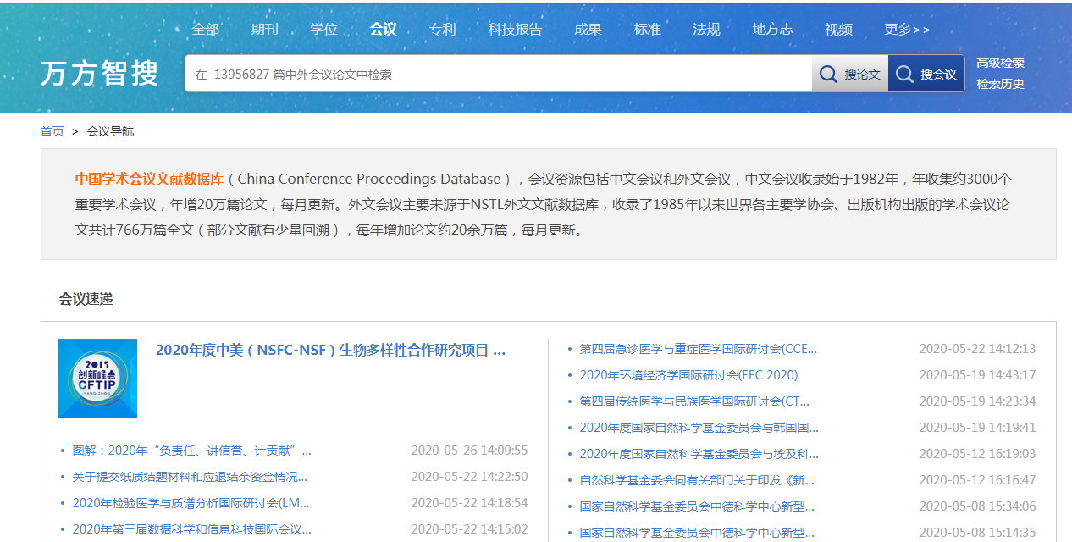Click timestamp 2020-05-19 14:43:17
The width and height of the screenshot is (1072, 542).
(x=978, y=375)
